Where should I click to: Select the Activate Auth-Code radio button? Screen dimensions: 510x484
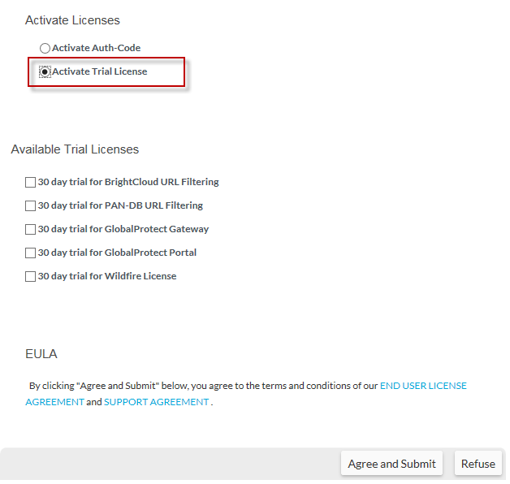click(x=45, y=49)
